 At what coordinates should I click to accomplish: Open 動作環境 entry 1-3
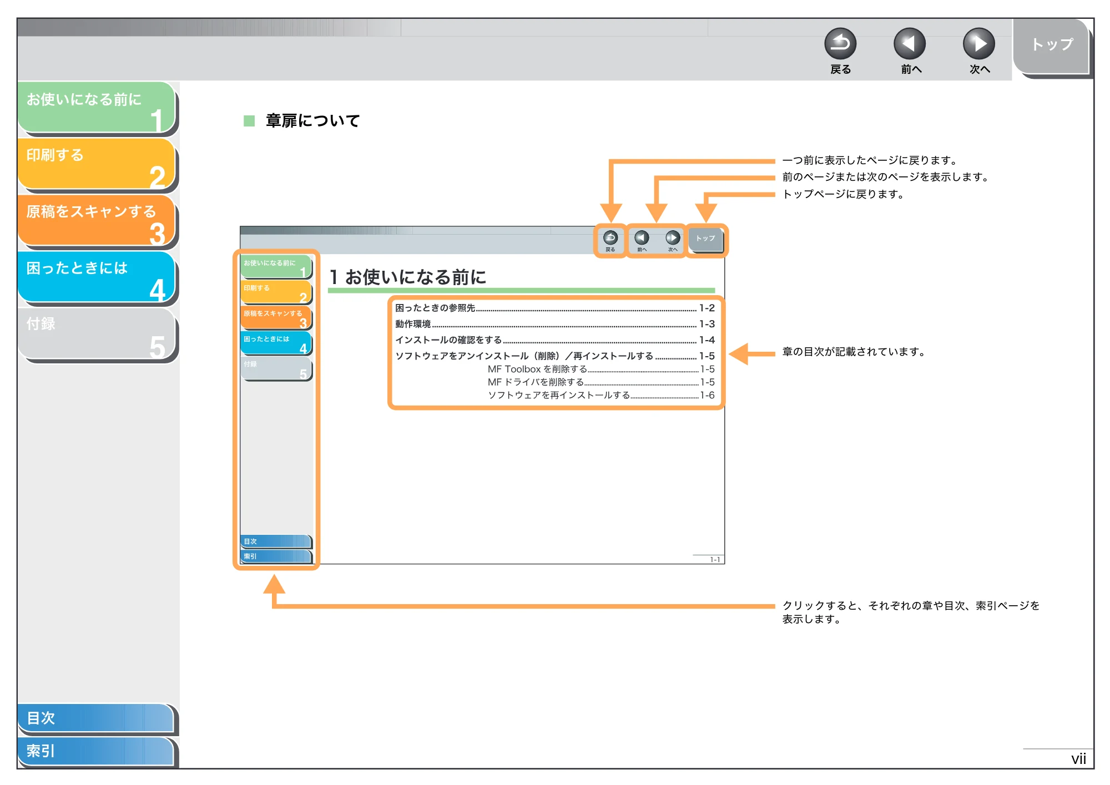coord(555,324)
